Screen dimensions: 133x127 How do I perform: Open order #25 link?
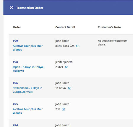(x=15, y=104)
